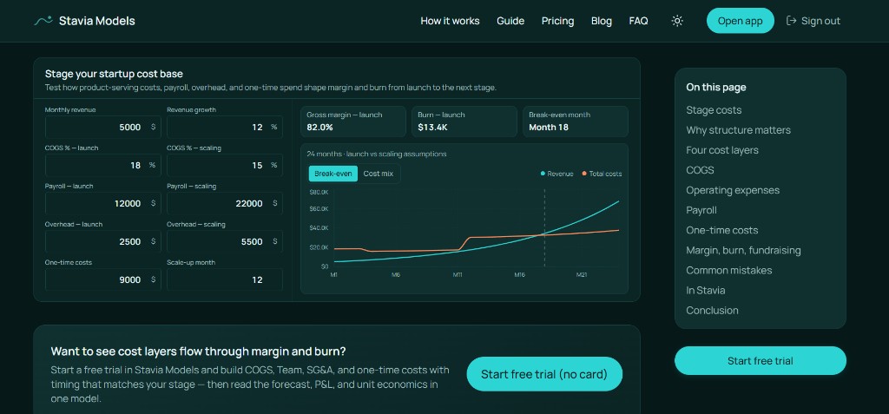Image resolution: width=889 pixels, height=414 pixels.
Task: Click the Break-even month card
Action: point(576,122)
